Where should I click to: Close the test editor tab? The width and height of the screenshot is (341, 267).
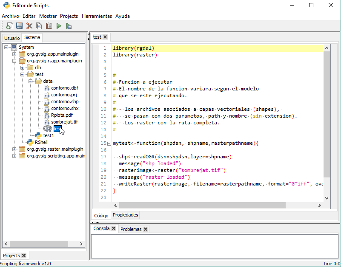[x=105, y=37]
